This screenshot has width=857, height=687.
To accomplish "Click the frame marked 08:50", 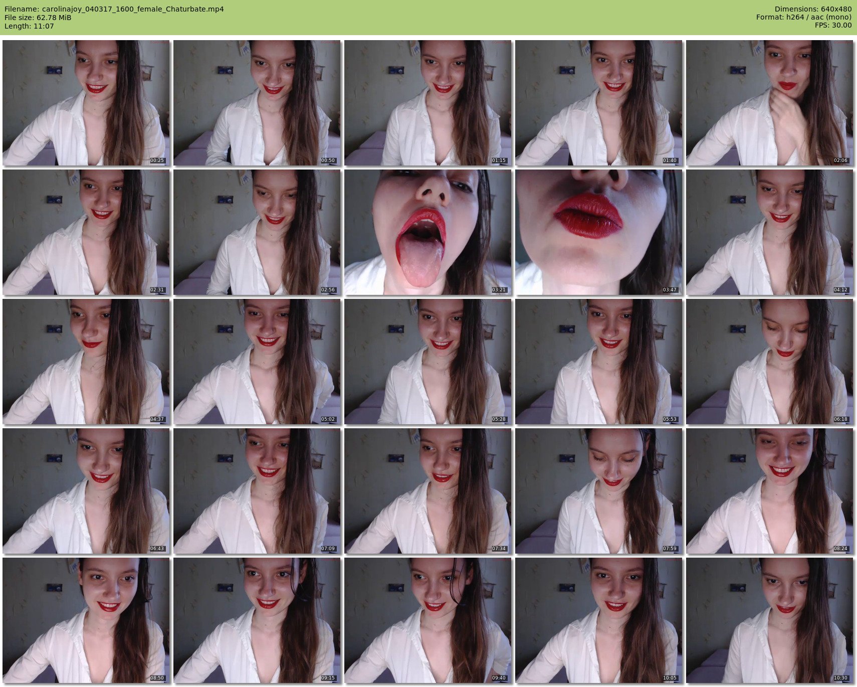I will point(86,620).
